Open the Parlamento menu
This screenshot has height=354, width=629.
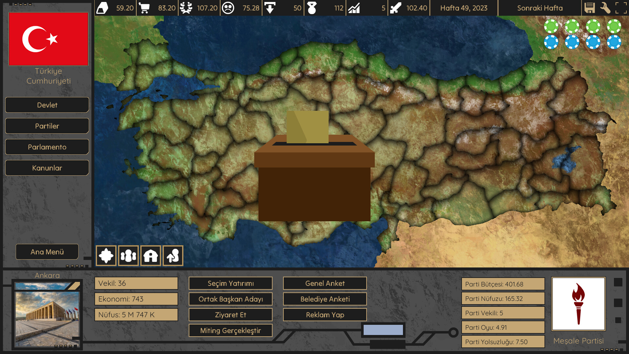[x=47, y=147]
